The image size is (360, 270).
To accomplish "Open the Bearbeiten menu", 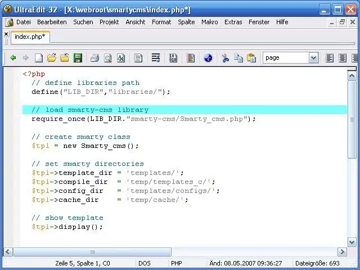I will pos(52,22).
